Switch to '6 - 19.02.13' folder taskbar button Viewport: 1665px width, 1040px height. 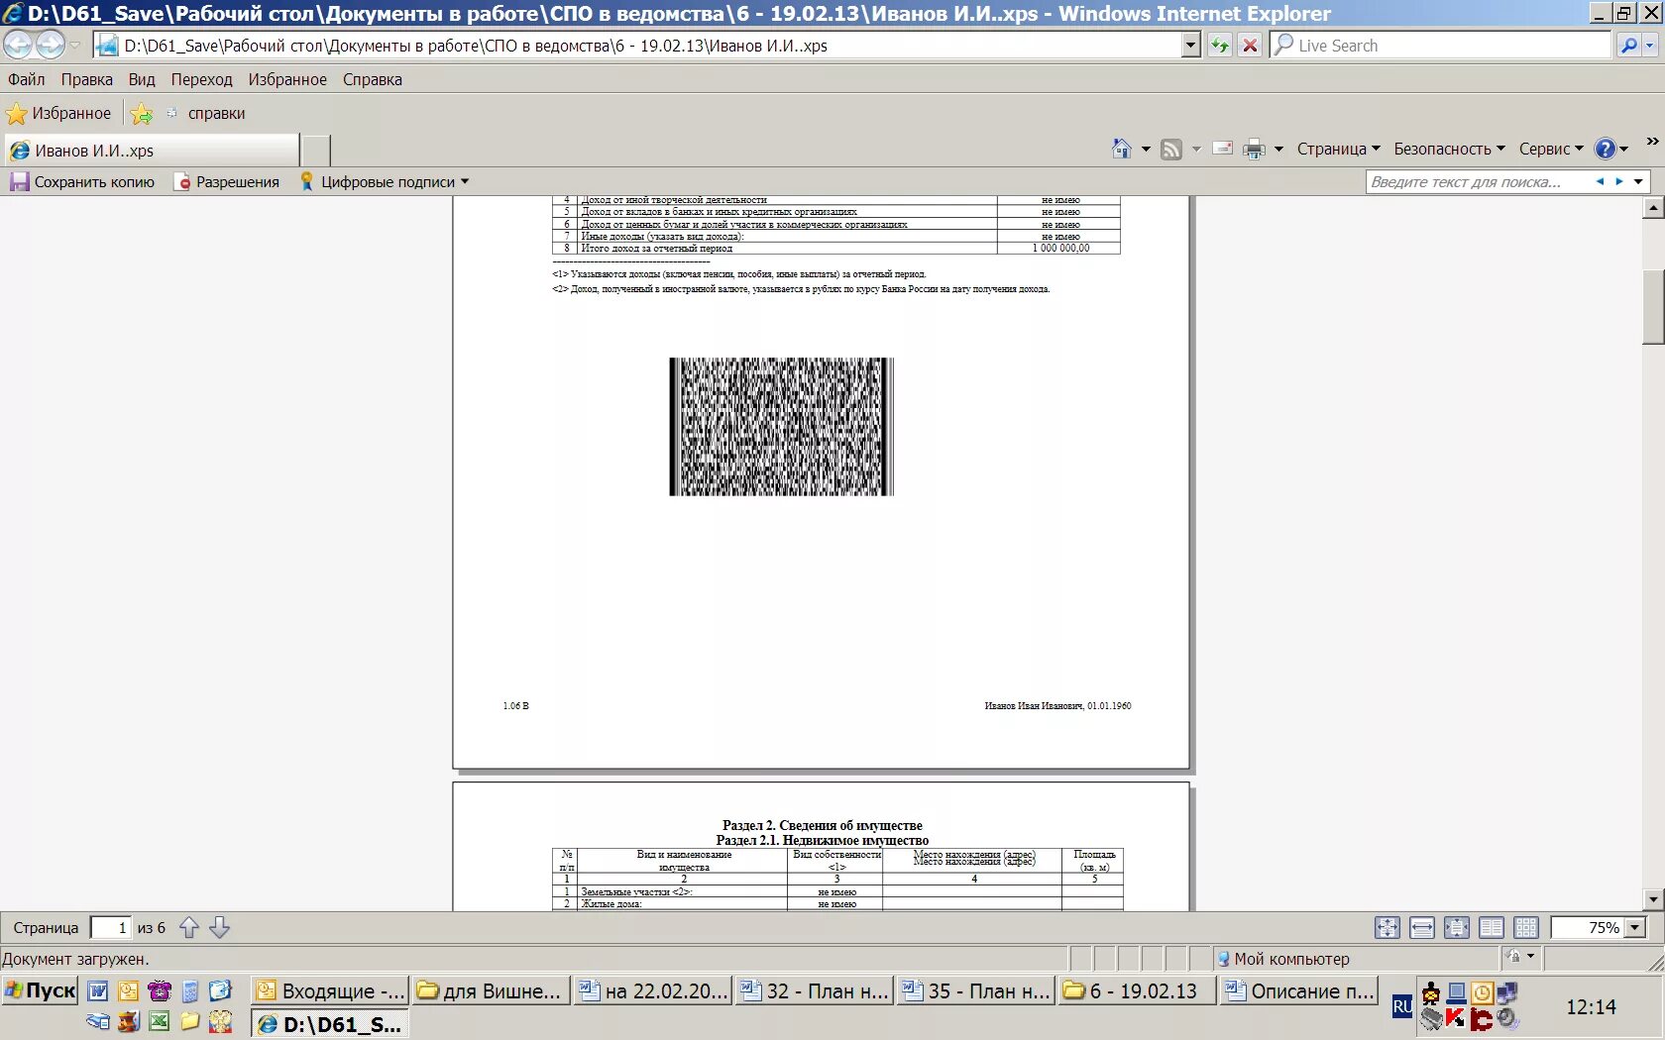1137,990
